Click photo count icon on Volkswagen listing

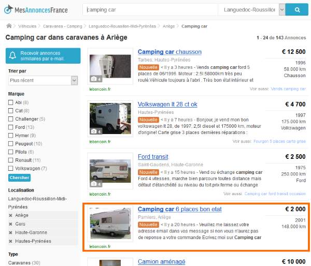coord(96,131)
